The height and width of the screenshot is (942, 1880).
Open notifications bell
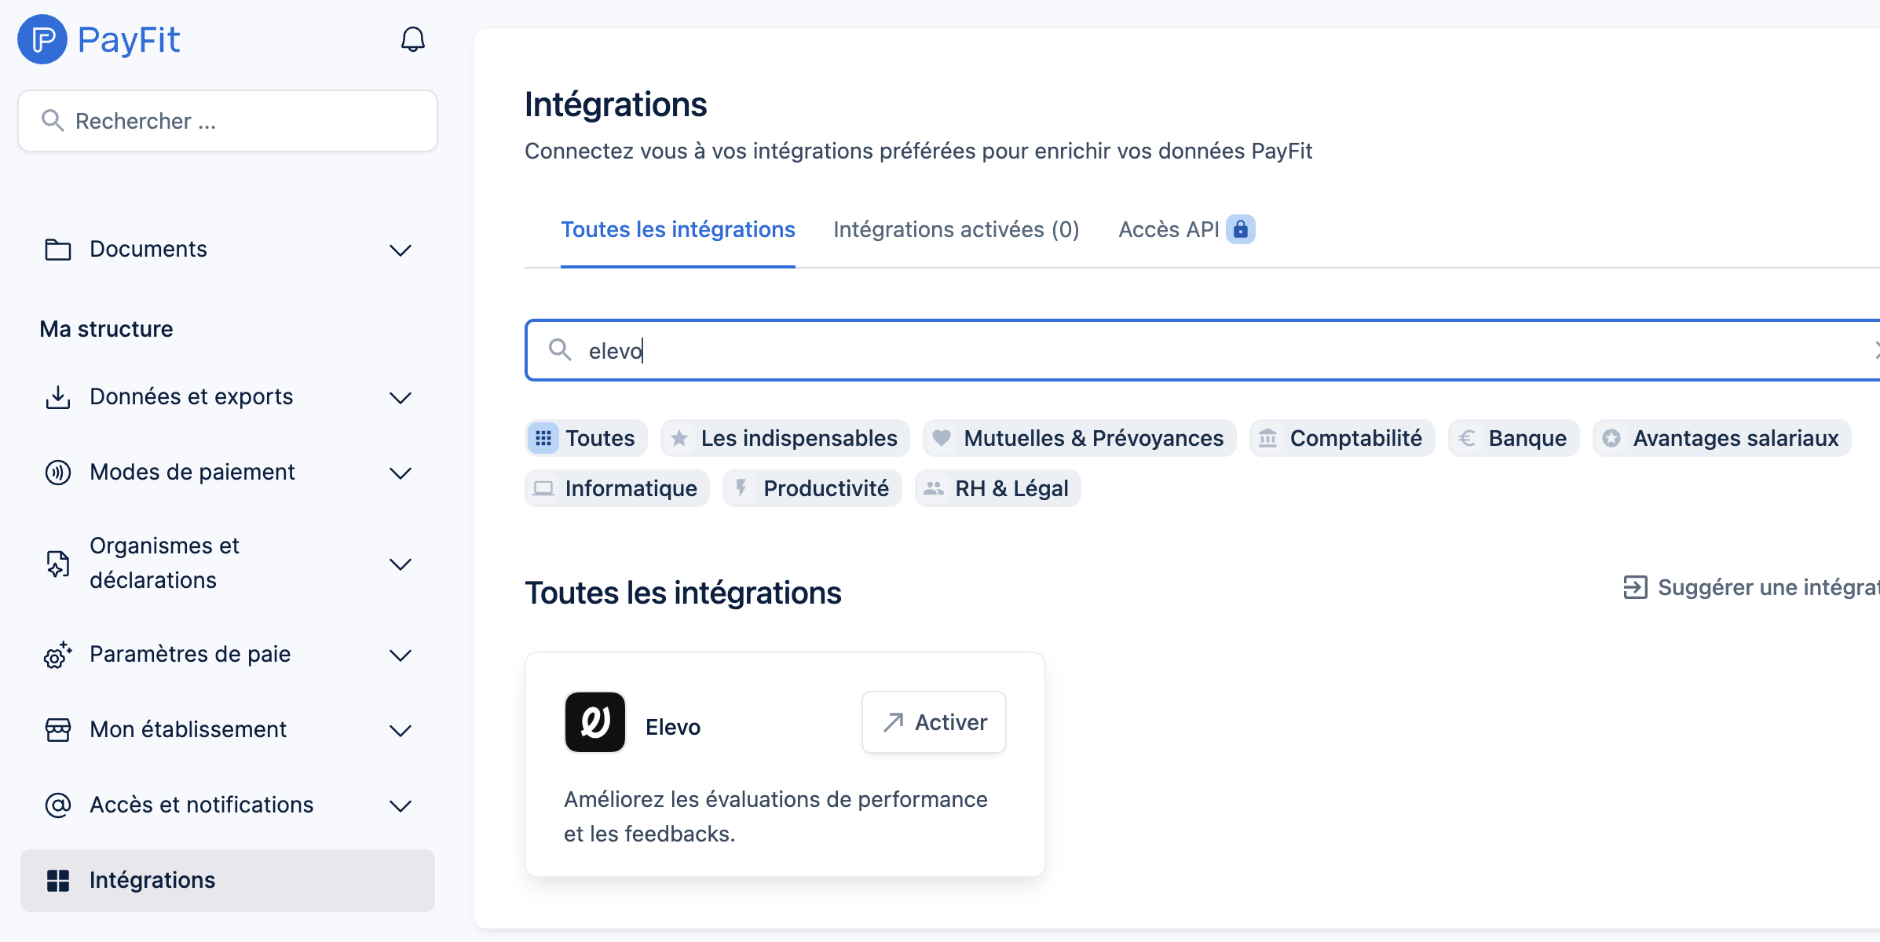tap(413, 39)
